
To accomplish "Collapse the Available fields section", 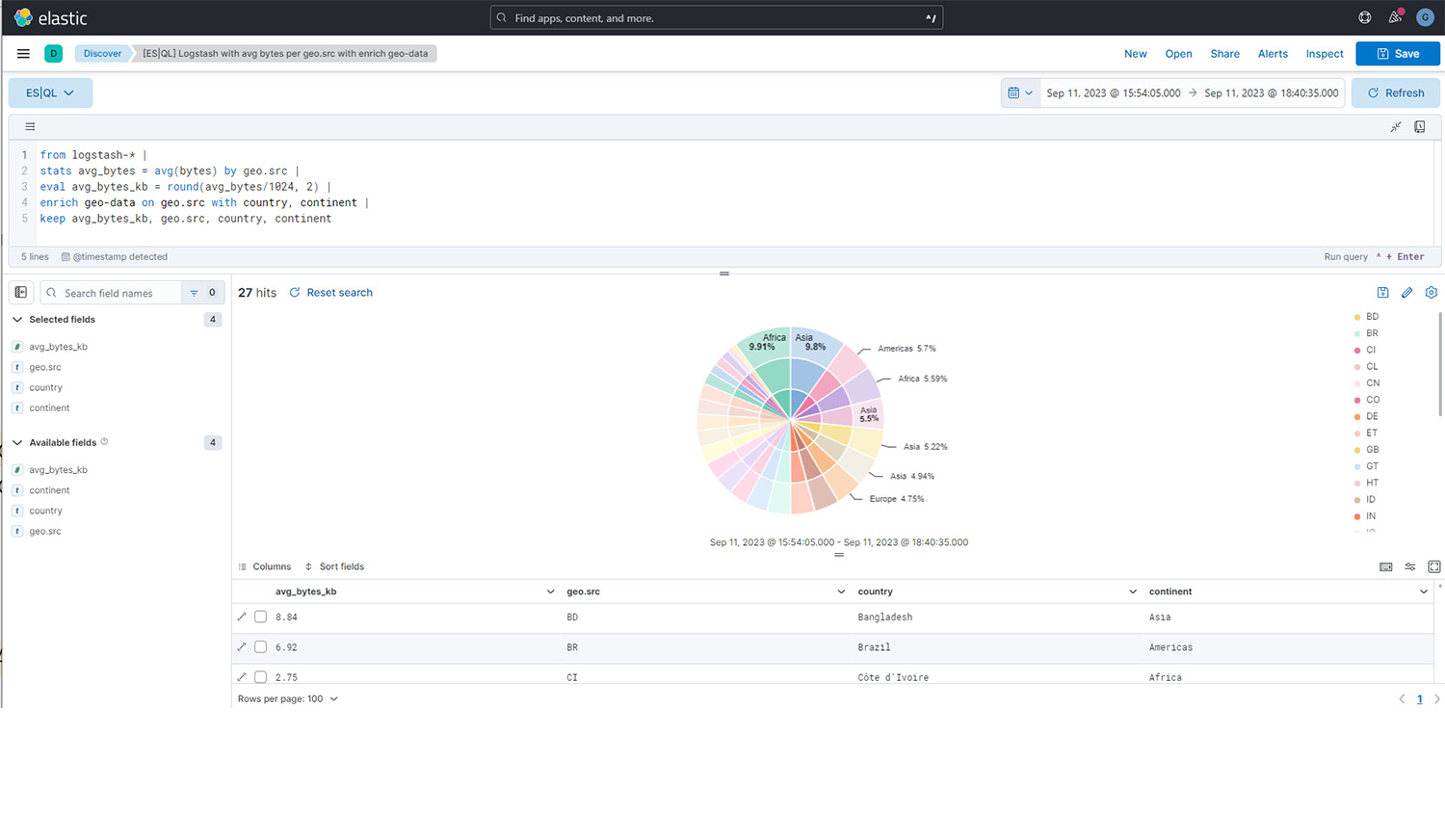I will coord(17,443).
